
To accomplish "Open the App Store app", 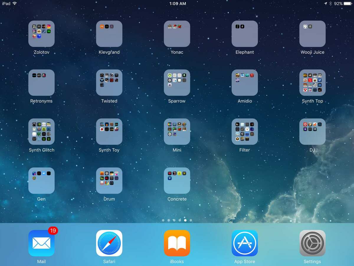I will pyautogui.click(x=245, y=243).
